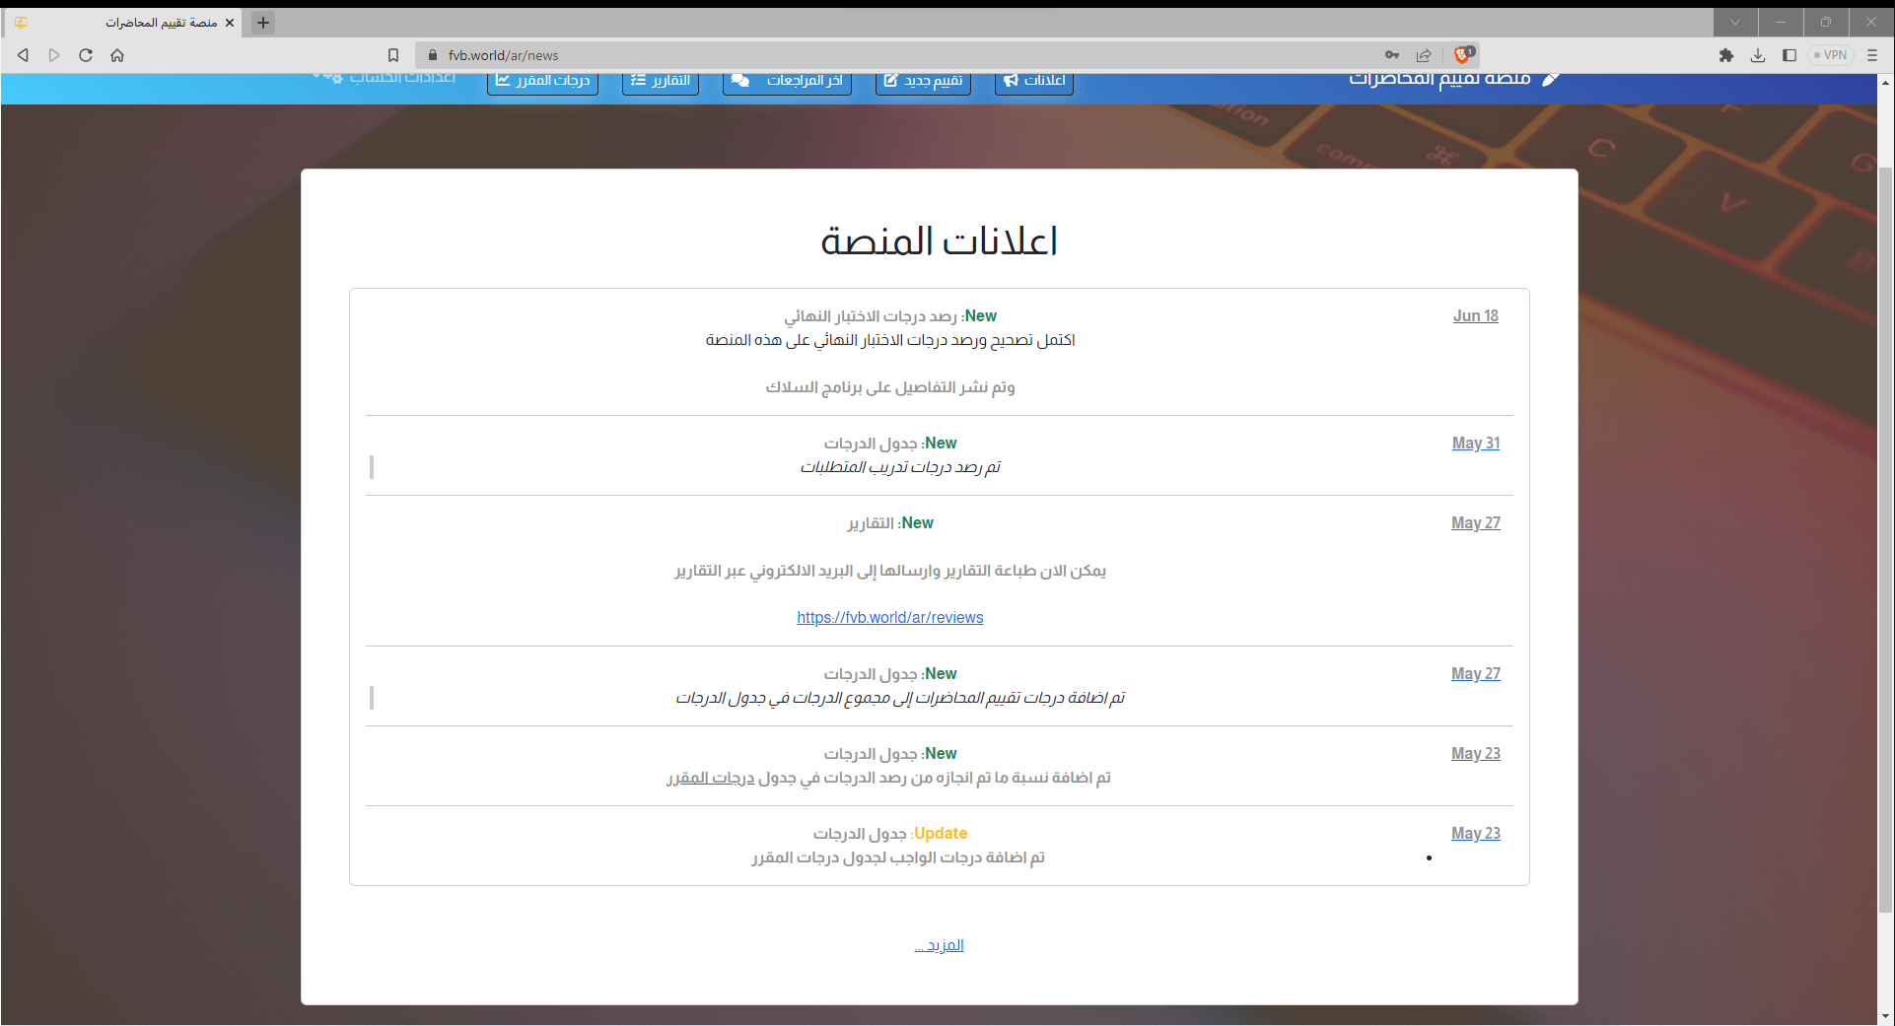This screenshot has width=1895, height=1026.
Task: Open the اعلانات navigation item
Action: click(1034, 81)
